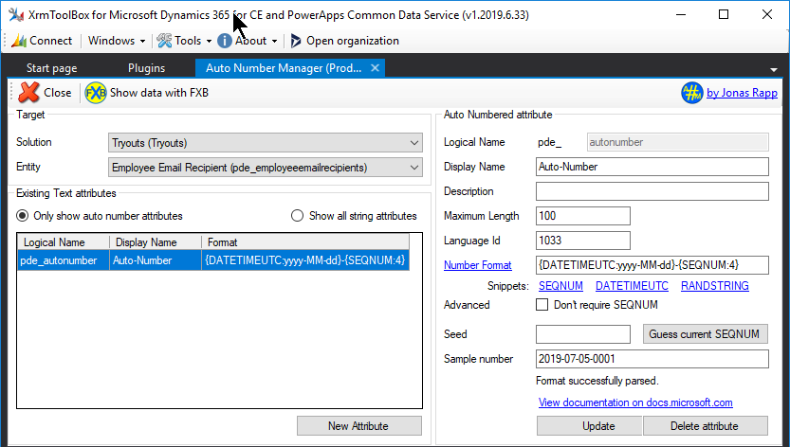Open the Windows menu
This screenshot has width=790, height=447.
(x=117, y=41)
